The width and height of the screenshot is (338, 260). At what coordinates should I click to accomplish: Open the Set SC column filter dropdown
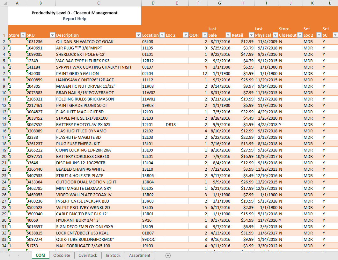pyautogui.click(x=335, y=35)
